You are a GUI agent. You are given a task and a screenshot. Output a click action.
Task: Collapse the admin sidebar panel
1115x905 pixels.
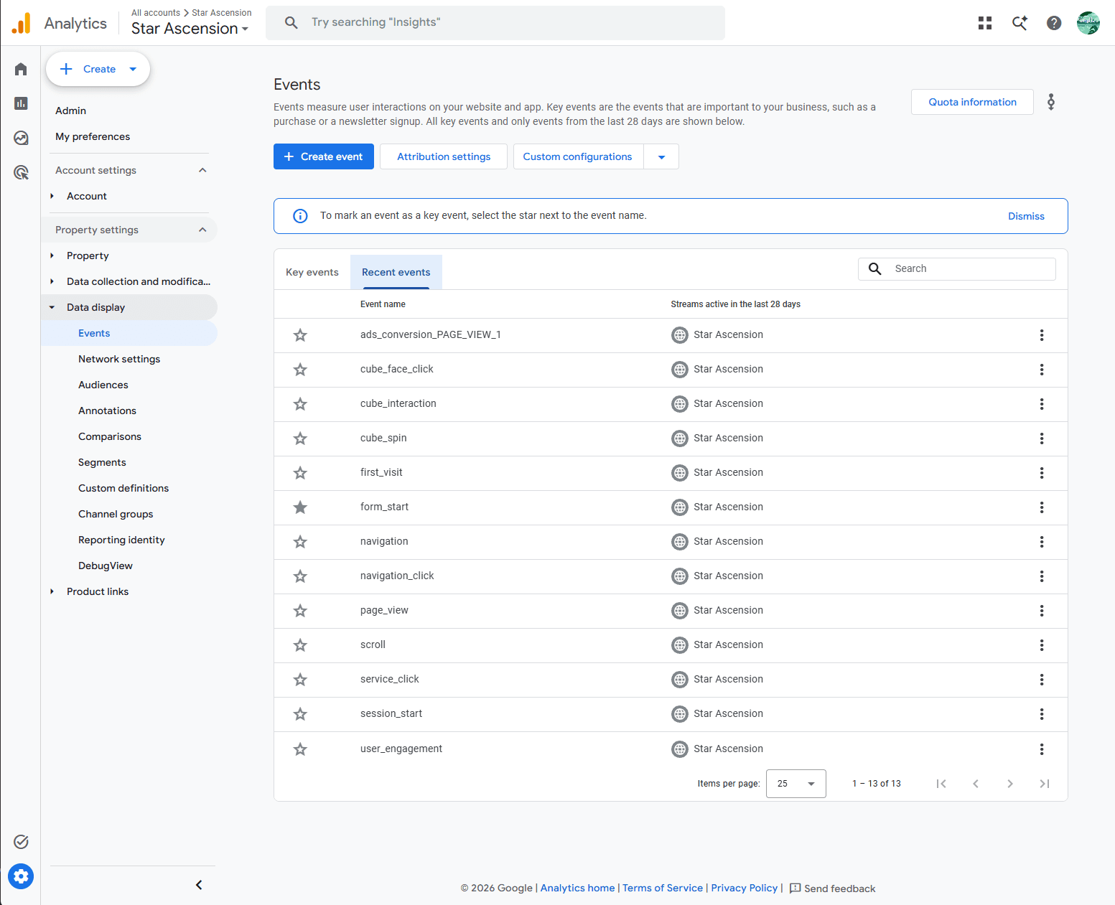(x=199, y=885)
